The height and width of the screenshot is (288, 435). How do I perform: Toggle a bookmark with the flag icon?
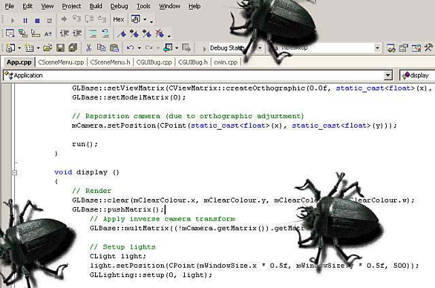click(122, 34)
